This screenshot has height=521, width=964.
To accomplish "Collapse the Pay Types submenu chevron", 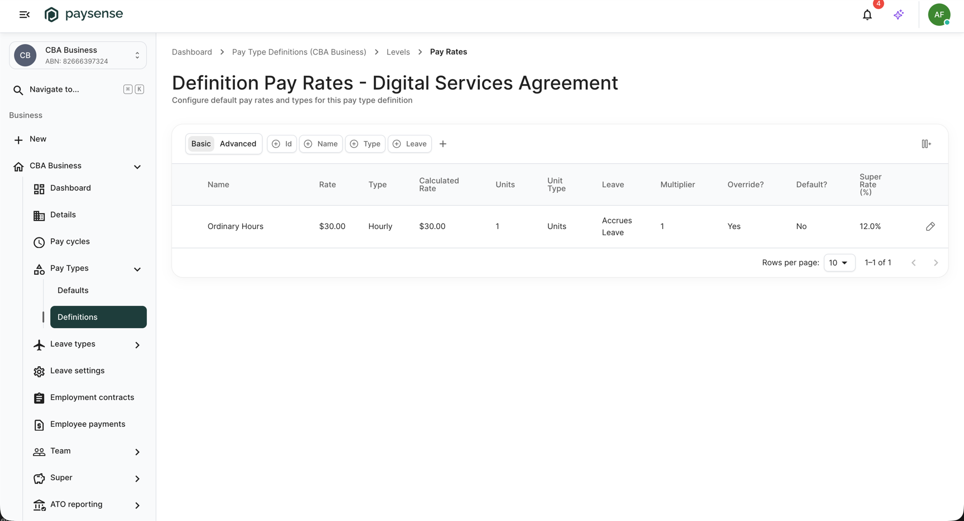I will [137, 269].
